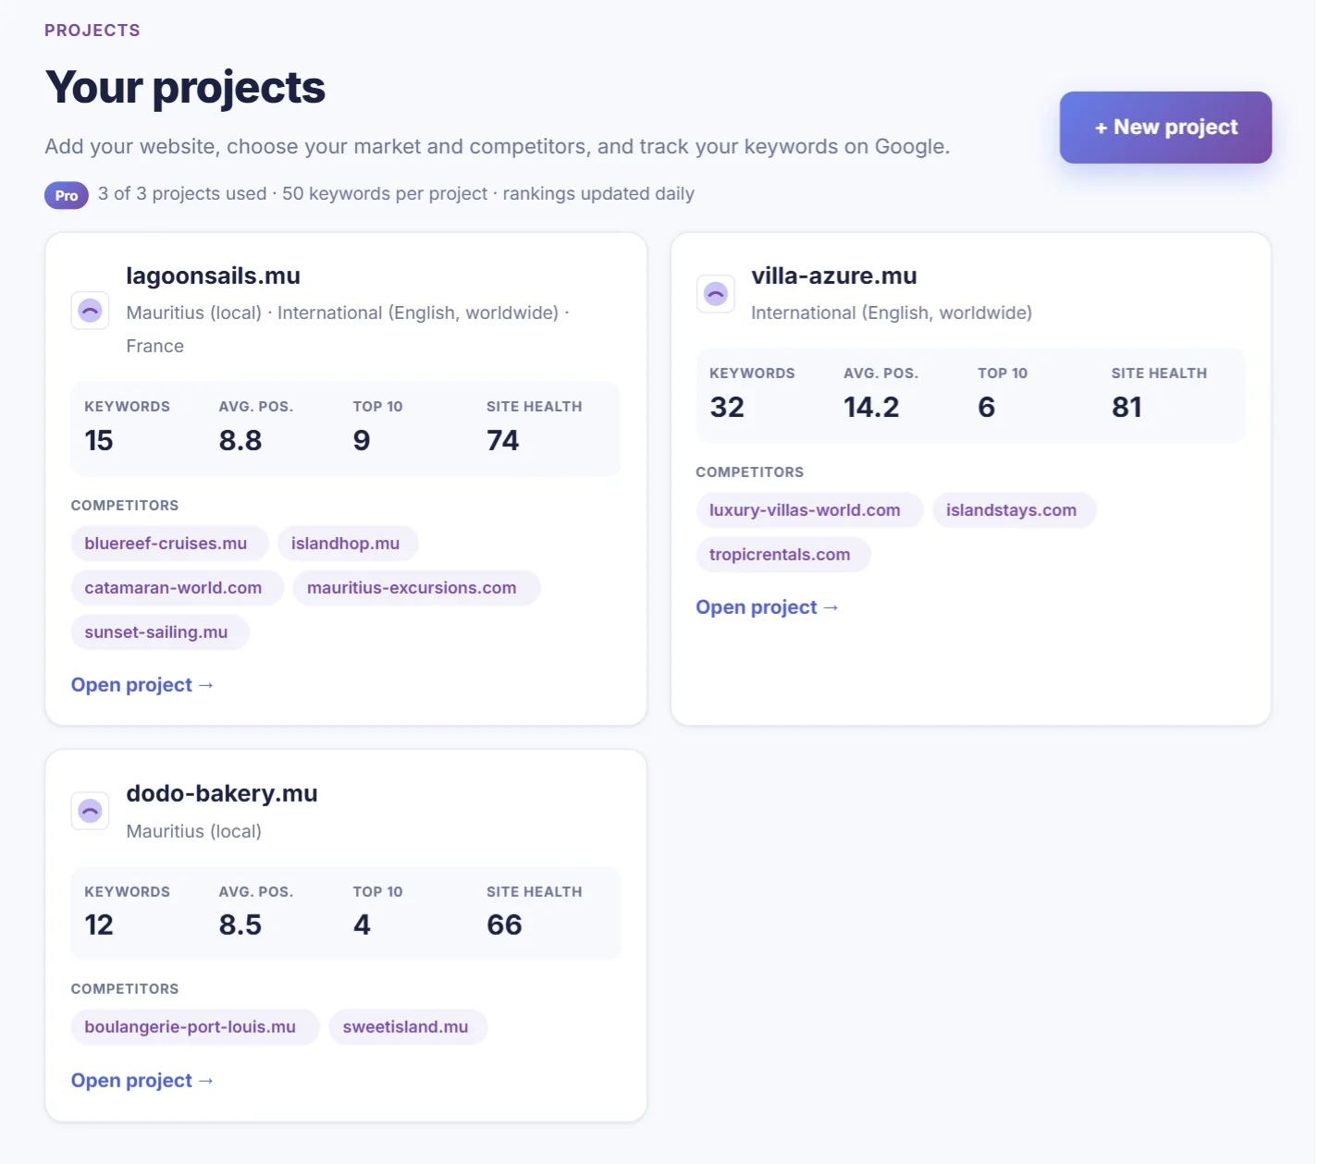Click the keywords count 12 in dodo-bakery.mu
This screenshot has height=1164, width=1317.
click(99, 925)
